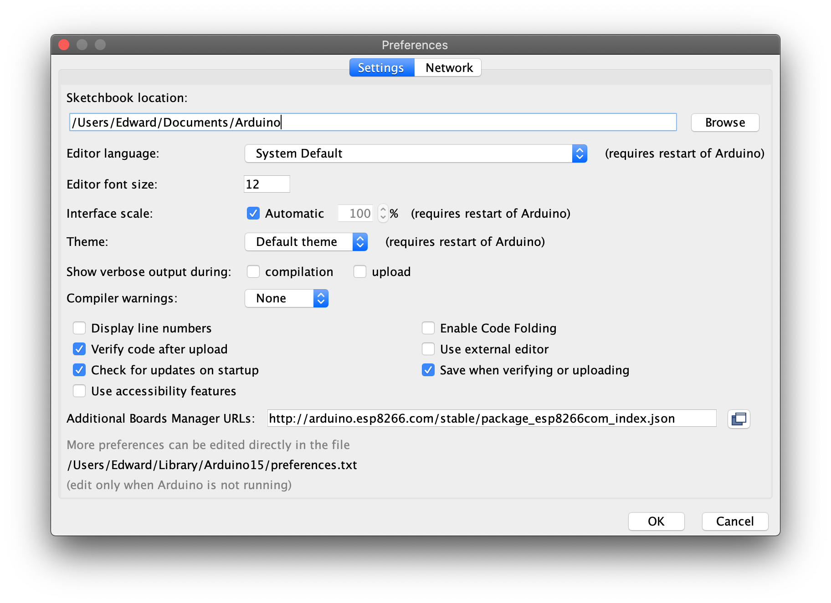
Task: Enable Code Folding checkbox
Action: 428,328
